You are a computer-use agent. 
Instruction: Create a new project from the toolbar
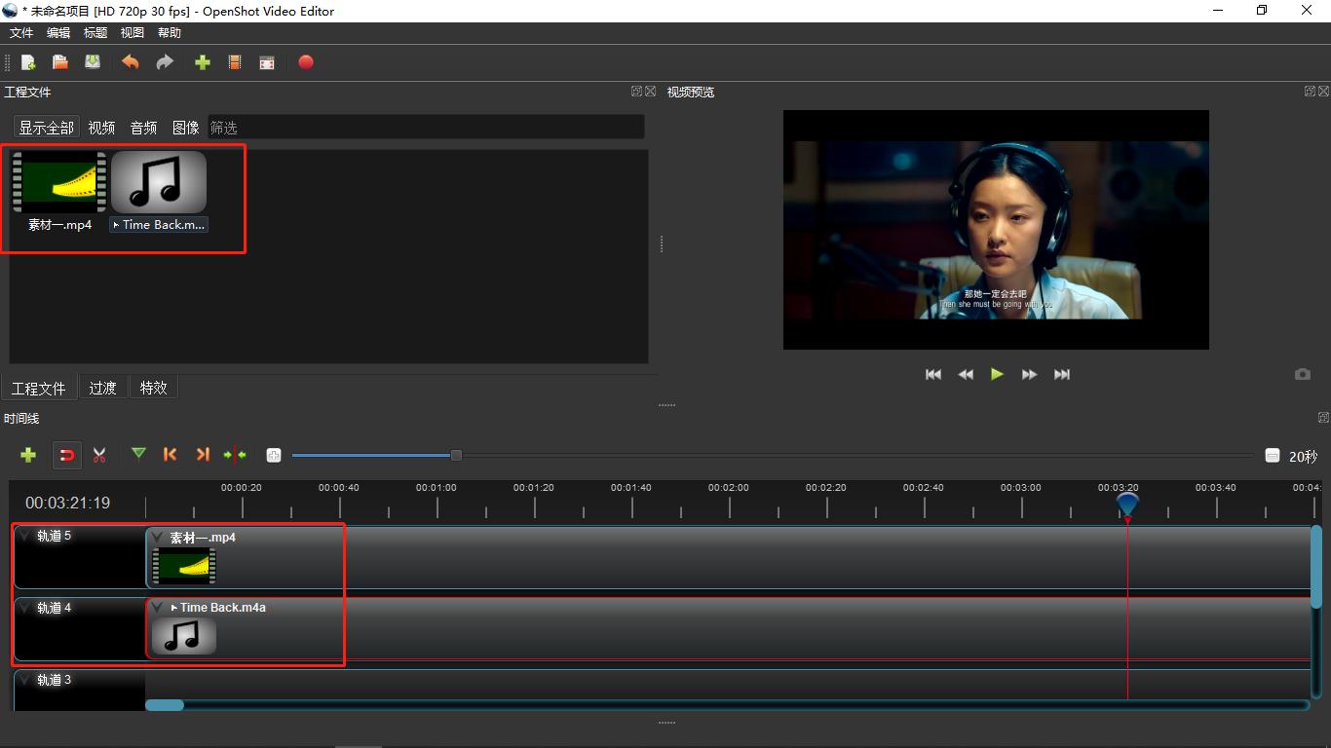point(28,62)
